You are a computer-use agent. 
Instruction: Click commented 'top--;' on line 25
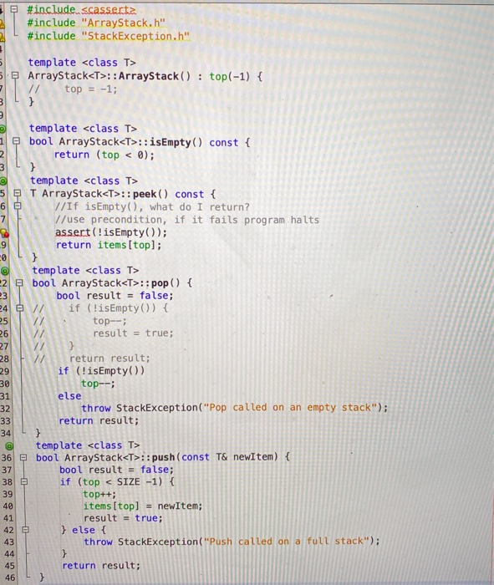(109, 321)
